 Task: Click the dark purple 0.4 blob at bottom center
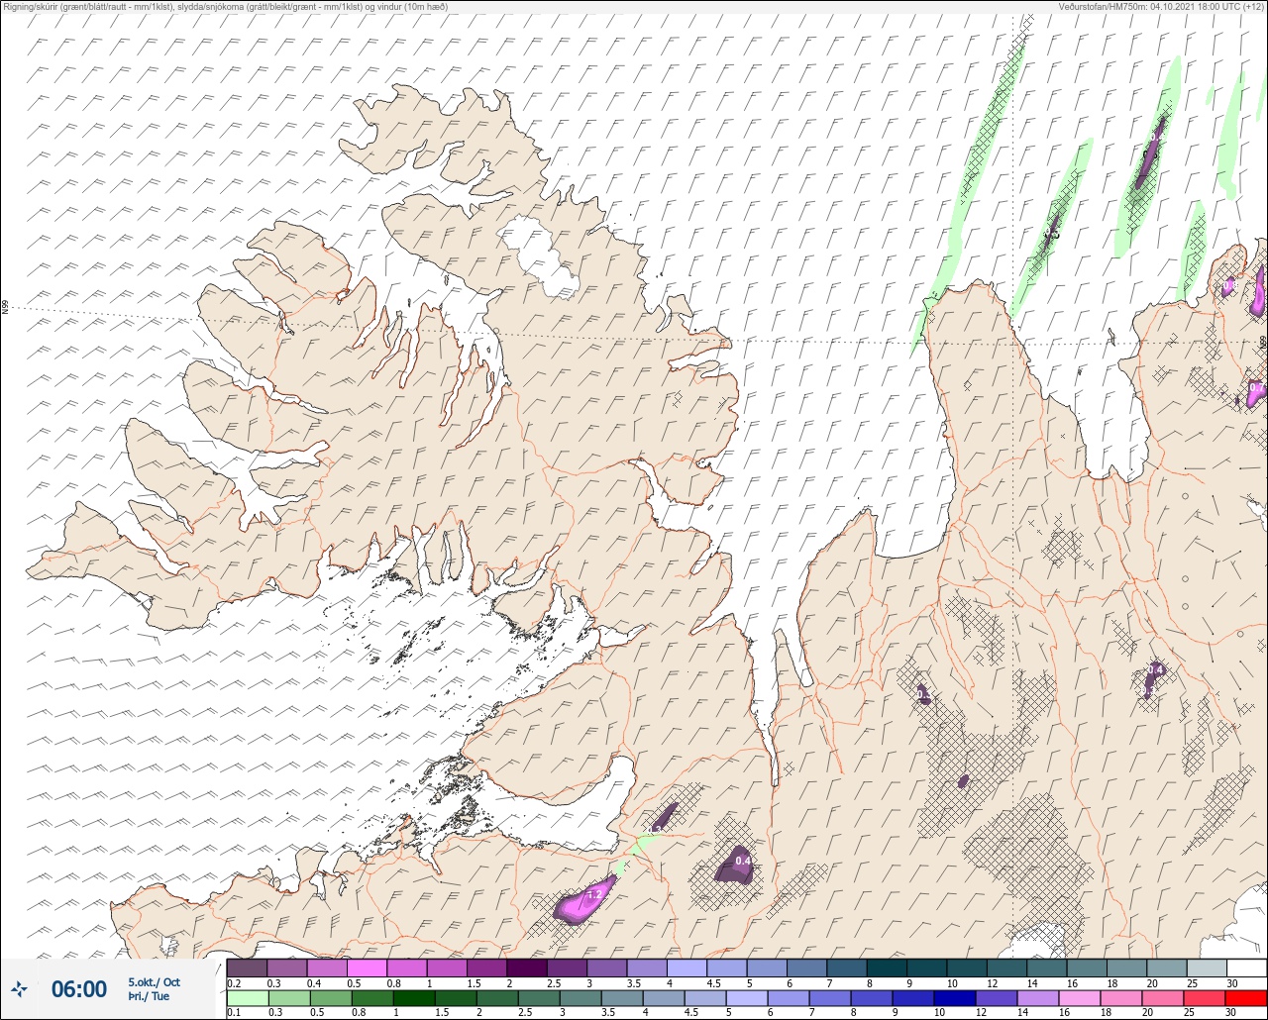tap(736, 865)
